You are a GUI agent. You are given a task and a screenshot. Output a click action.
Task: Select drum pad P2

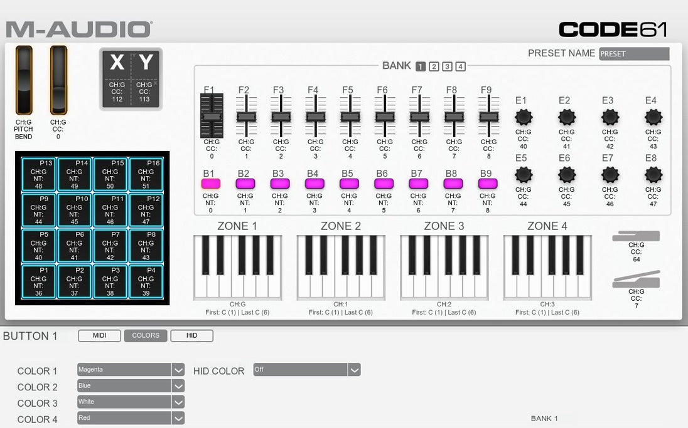pyautogui.click(x=74, y=282)
